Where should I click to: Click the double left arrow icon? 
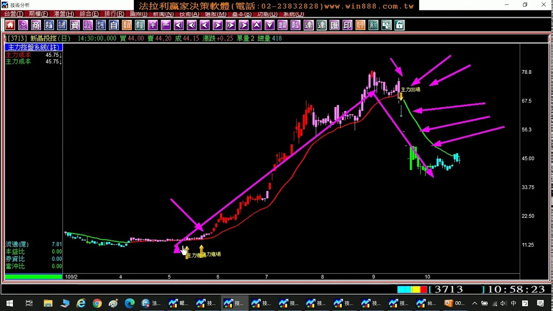192,25
